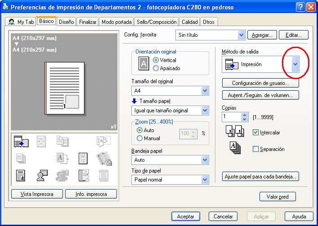
Task: Increase Copias with up arrow
Action: coord(245,115)
